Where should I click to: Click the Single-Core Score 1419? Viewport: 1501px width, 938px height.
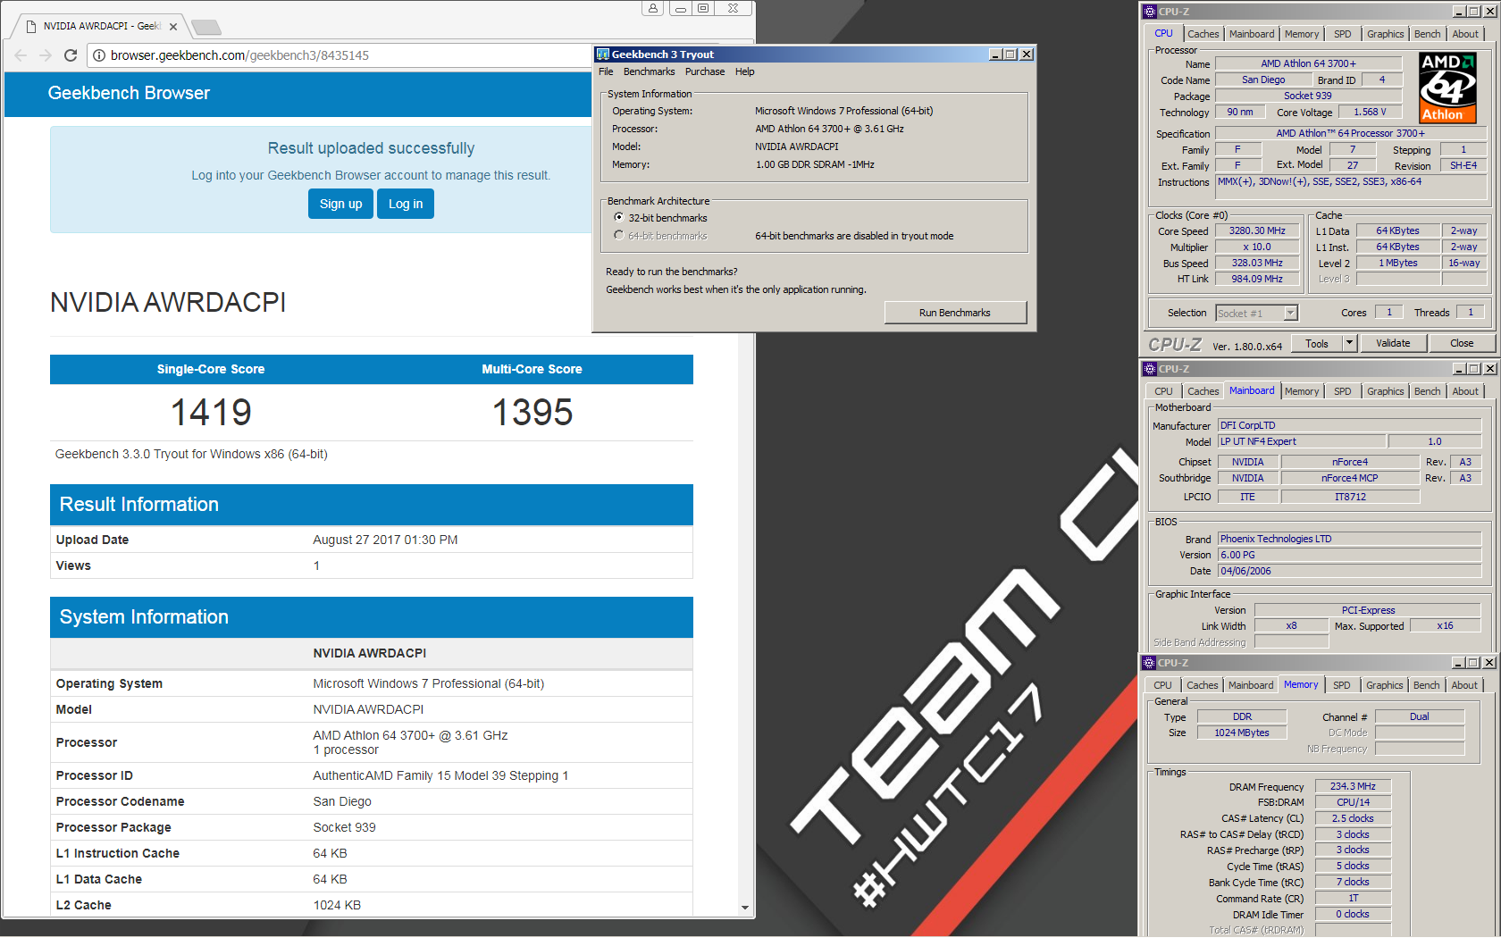[x=211, y=413]
